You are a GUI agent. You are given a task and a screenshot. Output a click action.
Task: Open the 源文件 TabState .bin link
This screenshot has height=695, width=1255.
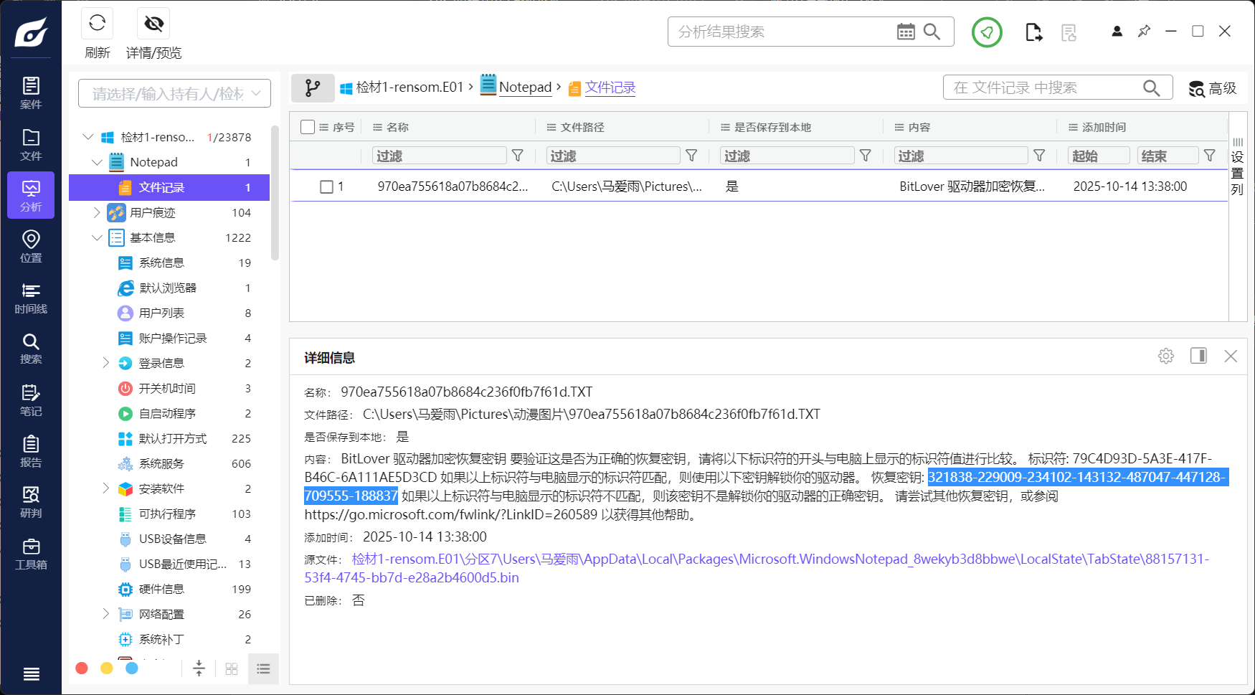(x=717, y=559)
